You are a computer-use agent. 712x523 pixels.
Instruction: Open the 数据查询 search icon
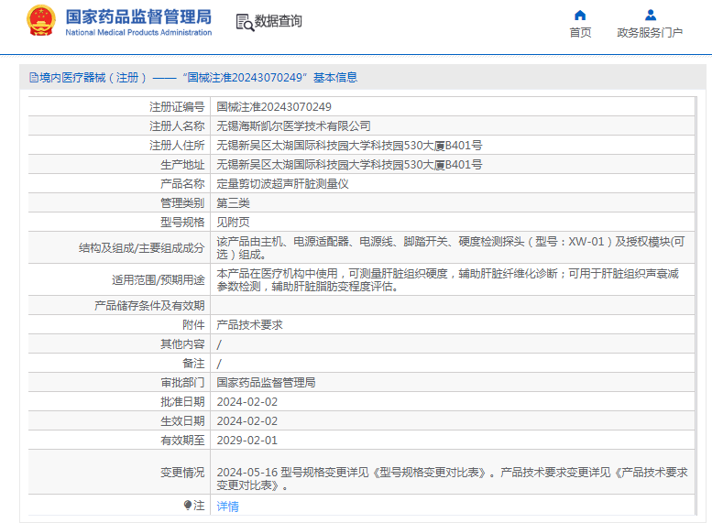245,22
